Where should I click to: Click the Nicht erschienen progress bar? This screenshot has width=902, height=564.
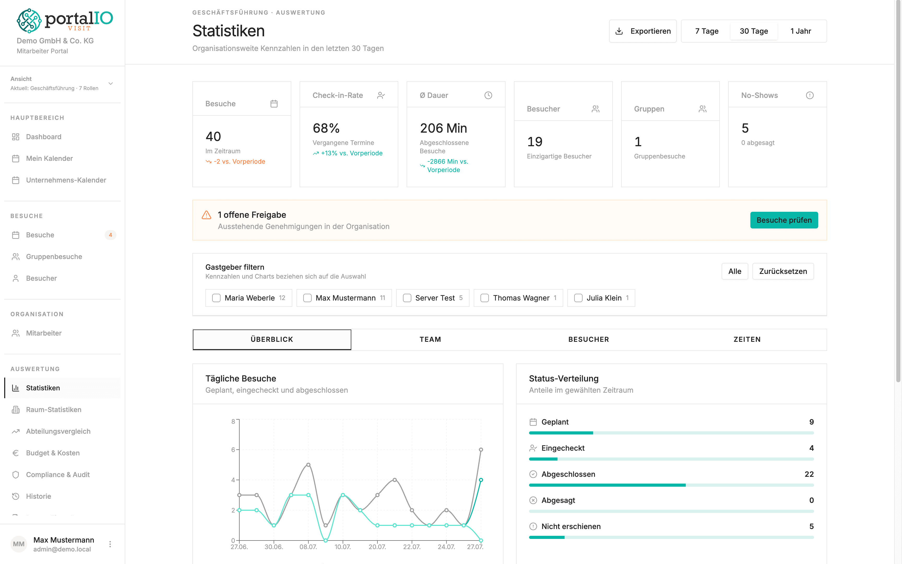click(x=671, y=538)
